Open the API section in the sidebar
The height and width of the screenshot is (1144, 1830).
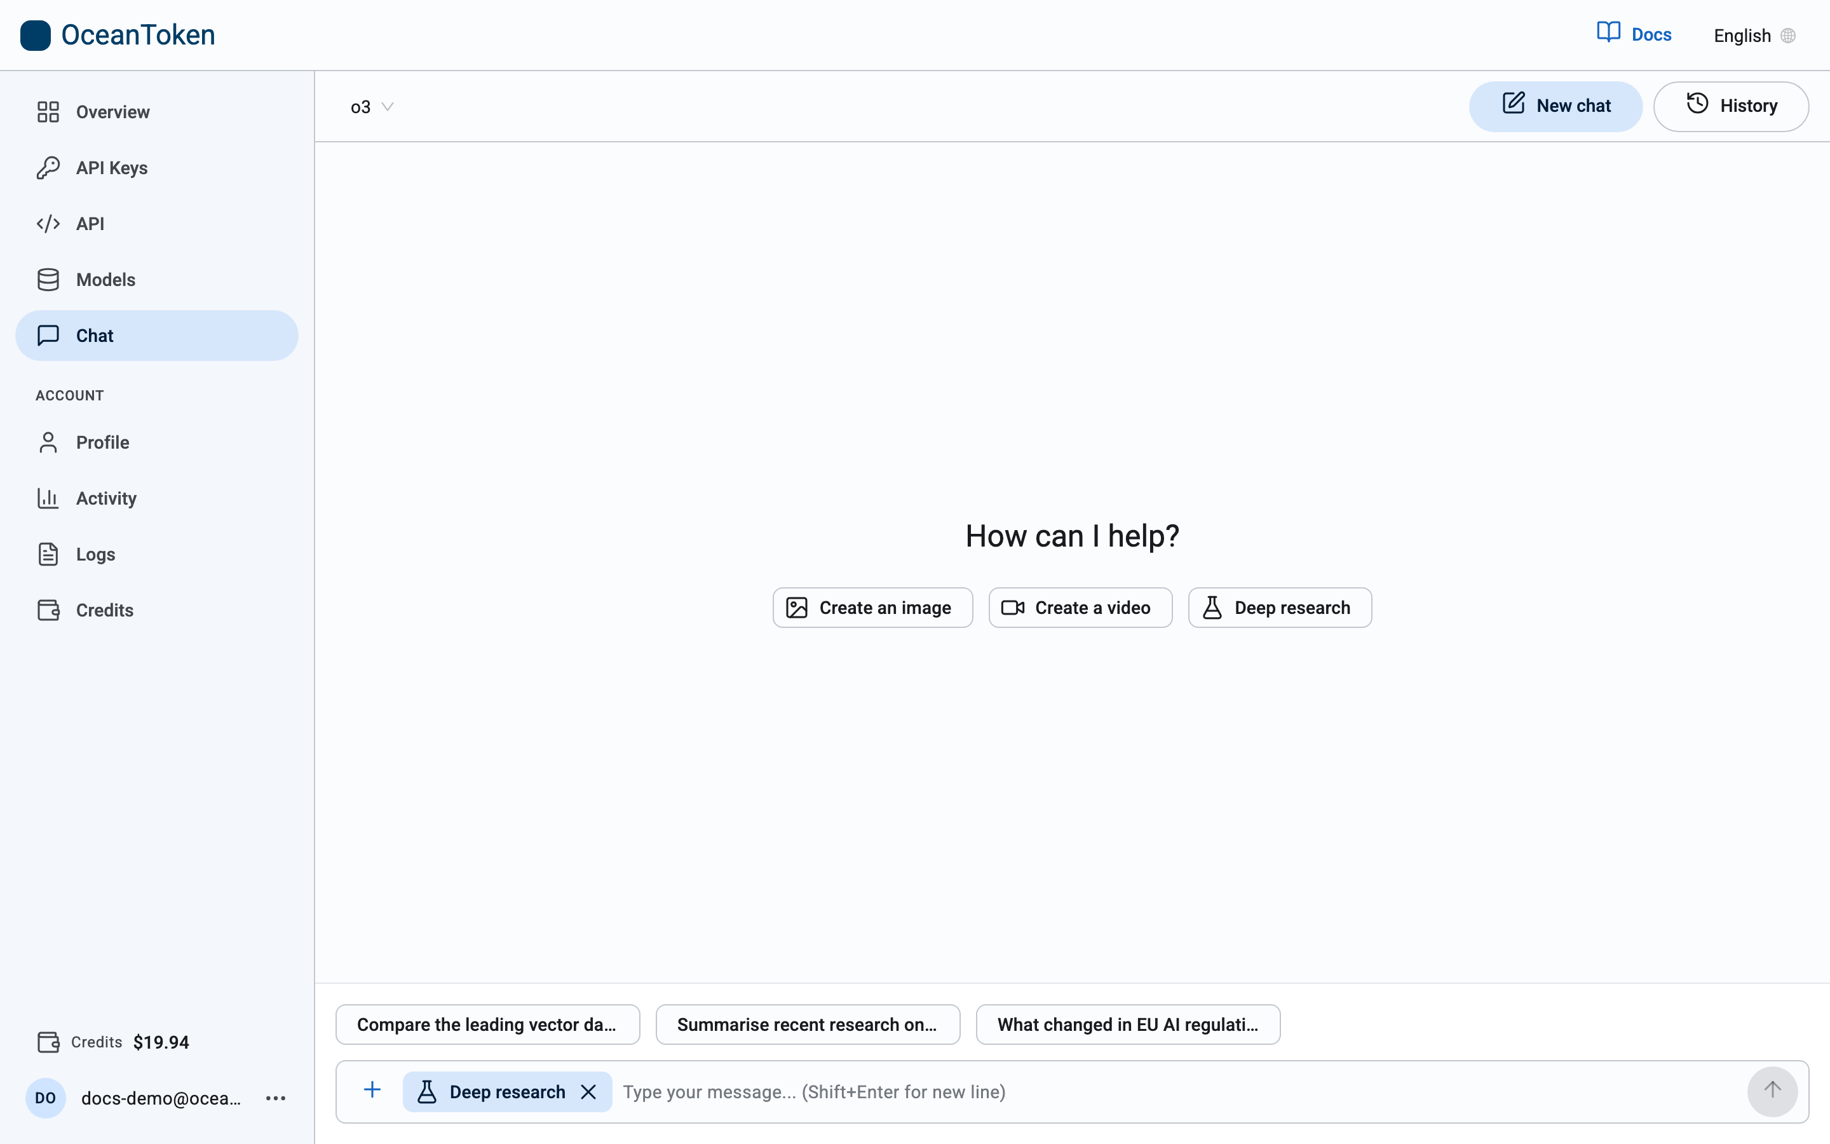click(156, 224)
